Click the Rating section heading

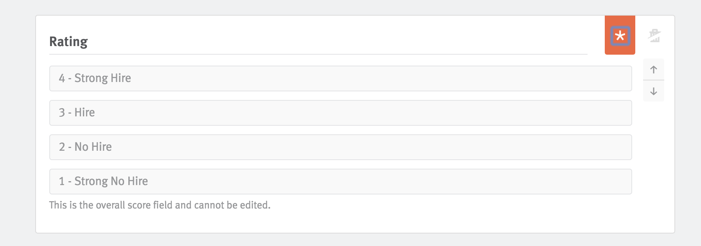68,41
